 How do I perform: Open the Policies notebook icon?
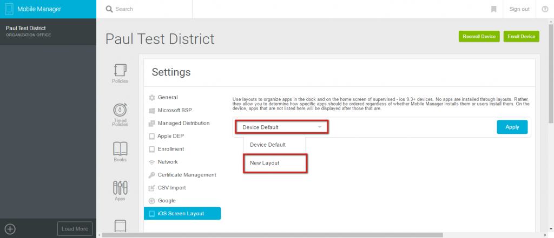[120, 70]
